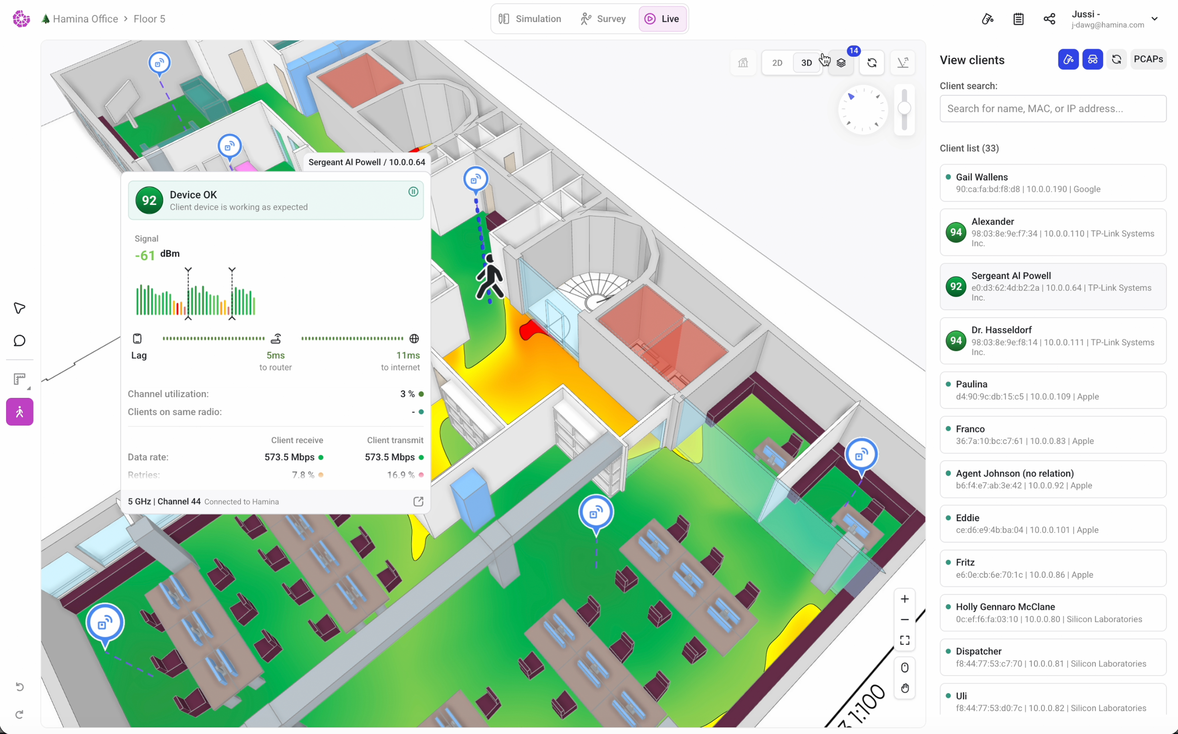Click the undo arrow icon

[x=19, y=686]
